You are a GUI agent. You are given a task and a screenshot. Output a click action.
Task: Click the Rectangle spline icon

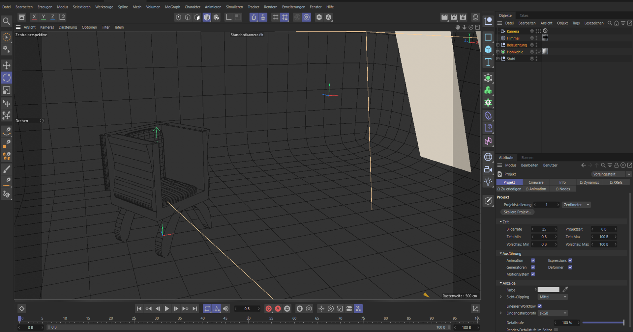click(x=488, y=37)
